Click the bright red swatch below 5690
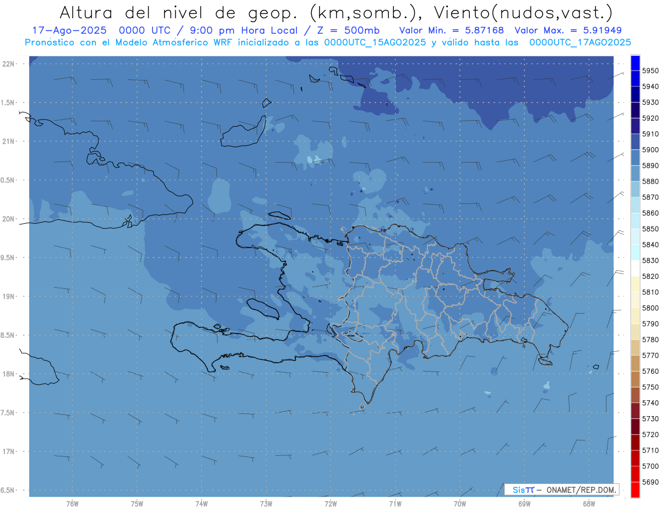Viewport: 661px width, 511px height. click(x=635, y=490)
